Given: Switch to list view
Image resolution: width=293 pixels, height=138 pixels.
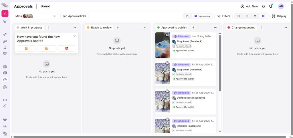Looking at the screenshot, I should pyautogui.click(x=247, y=16).
